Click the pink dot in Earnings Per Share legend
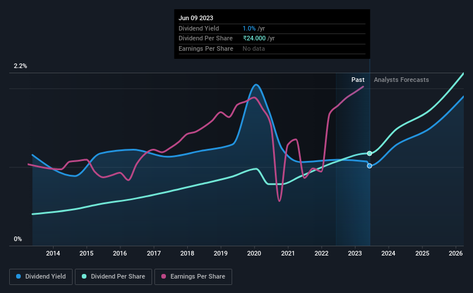The width and height of the screenshot is (473, 293). 164,276
